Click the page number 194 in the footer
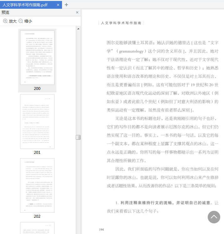 [x=101, y=230]
